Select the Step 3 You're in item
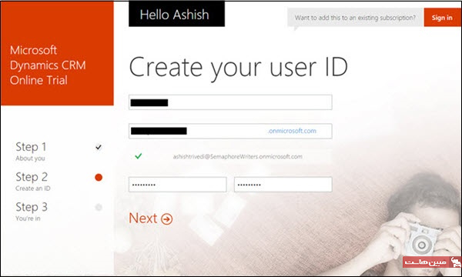Viewport: 462px width, 277px height. 32,212
